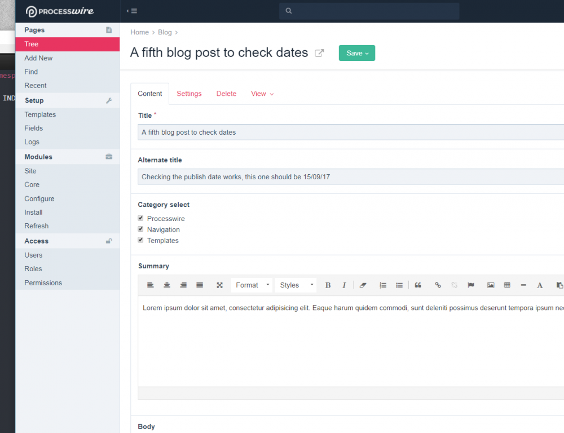The image size is (564, 433).
Task: Open page view via external link icon
Action: 319,53
